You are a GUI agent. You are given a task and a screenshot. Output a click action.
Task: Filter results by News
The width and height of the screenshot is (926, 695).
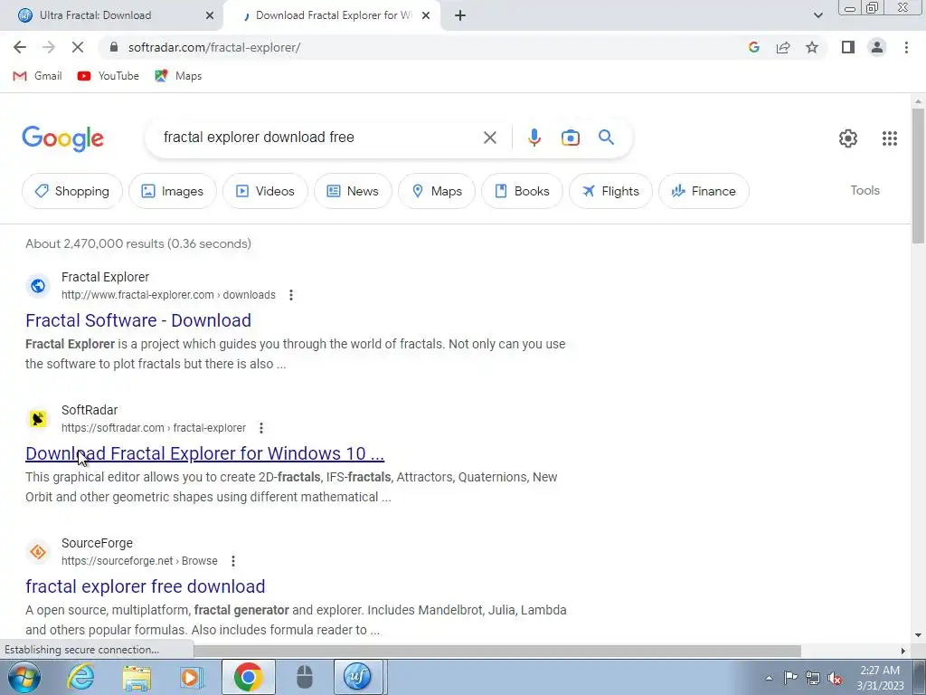click(x=353, y=191)
